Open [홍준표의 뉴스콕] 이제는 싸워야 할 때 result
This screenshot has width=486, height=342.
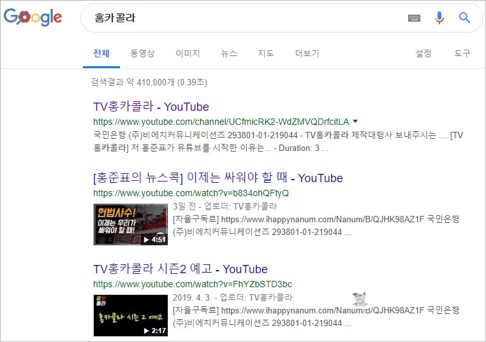click(x=218, y=178)
